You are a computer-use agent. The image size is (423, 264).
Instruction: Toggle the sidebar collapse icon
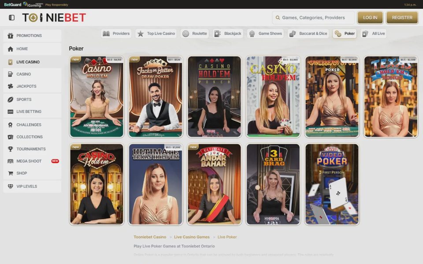[11, 18]
